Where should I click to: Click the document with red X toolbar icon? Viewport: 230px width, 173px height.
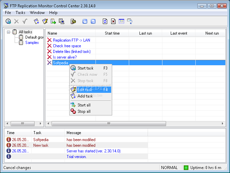(113, 21)
